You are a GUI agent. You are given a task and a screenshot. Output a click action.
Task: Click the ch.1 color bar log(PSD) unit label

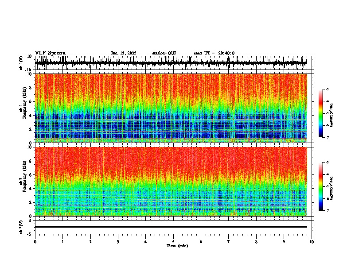pos(332,115)
